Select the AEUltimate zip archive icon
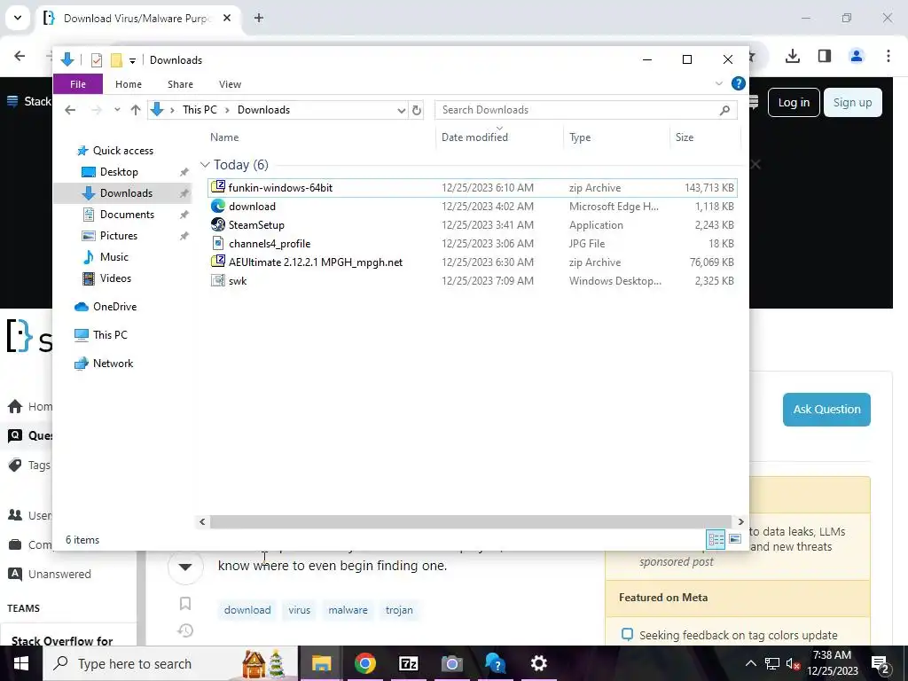 [218, 262]
